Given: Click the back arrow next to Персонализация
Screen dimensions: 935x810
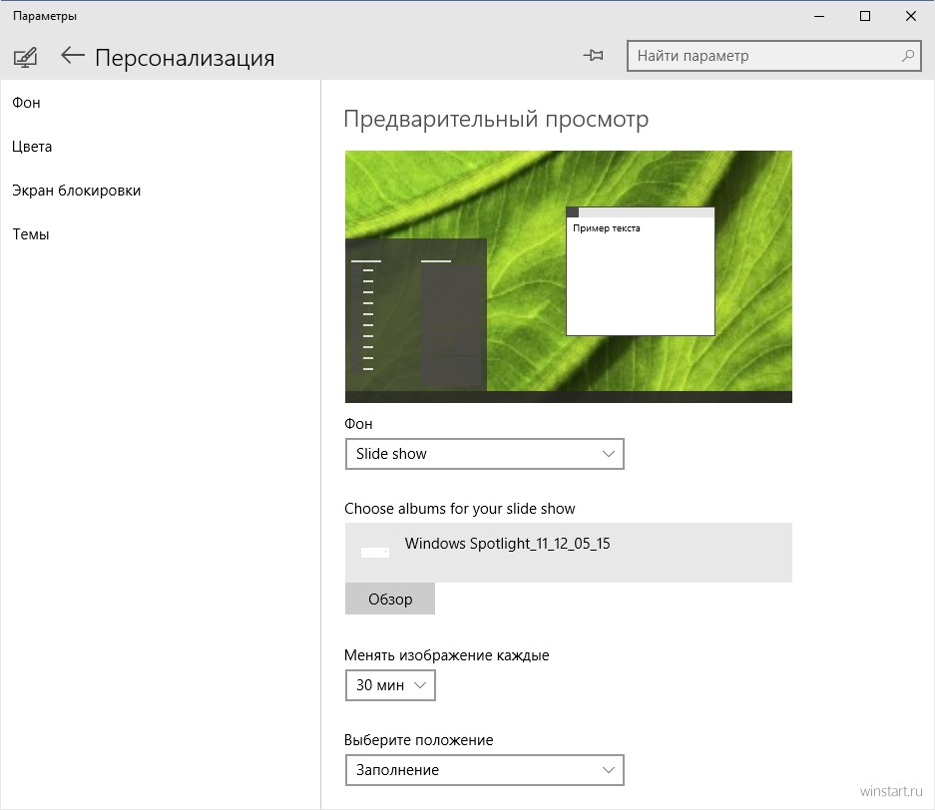Looking at the screenshot, I should click(72, 56).
